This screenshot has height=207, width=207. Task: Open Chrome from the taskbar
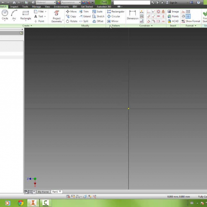pos(21,203)
